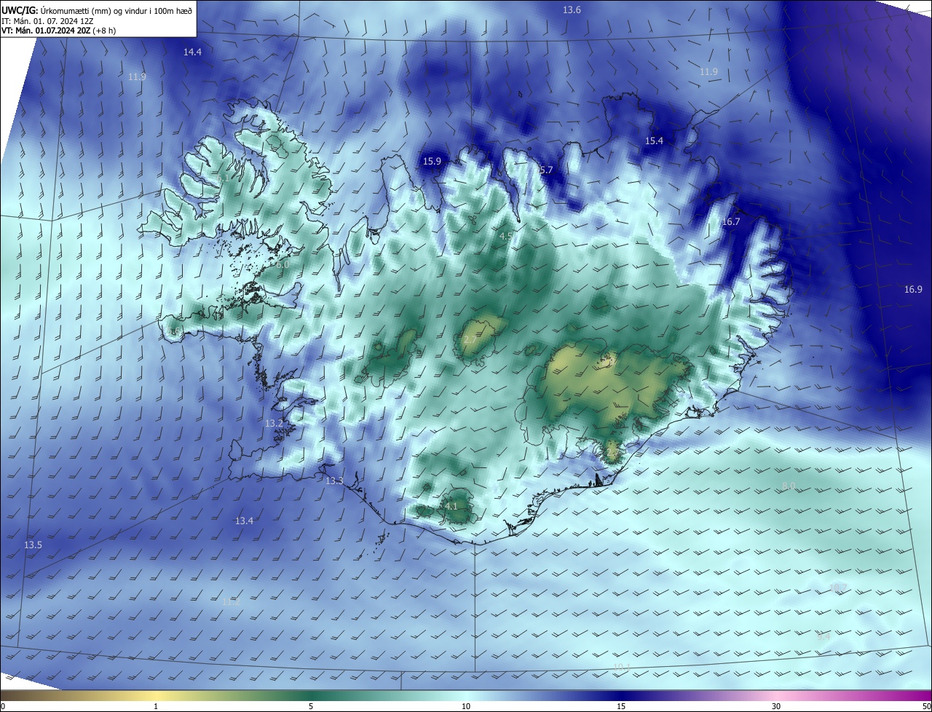Screen dimensions: 932x712
Task: Click the color scale tick label 10
Action: tap(466, 707)
